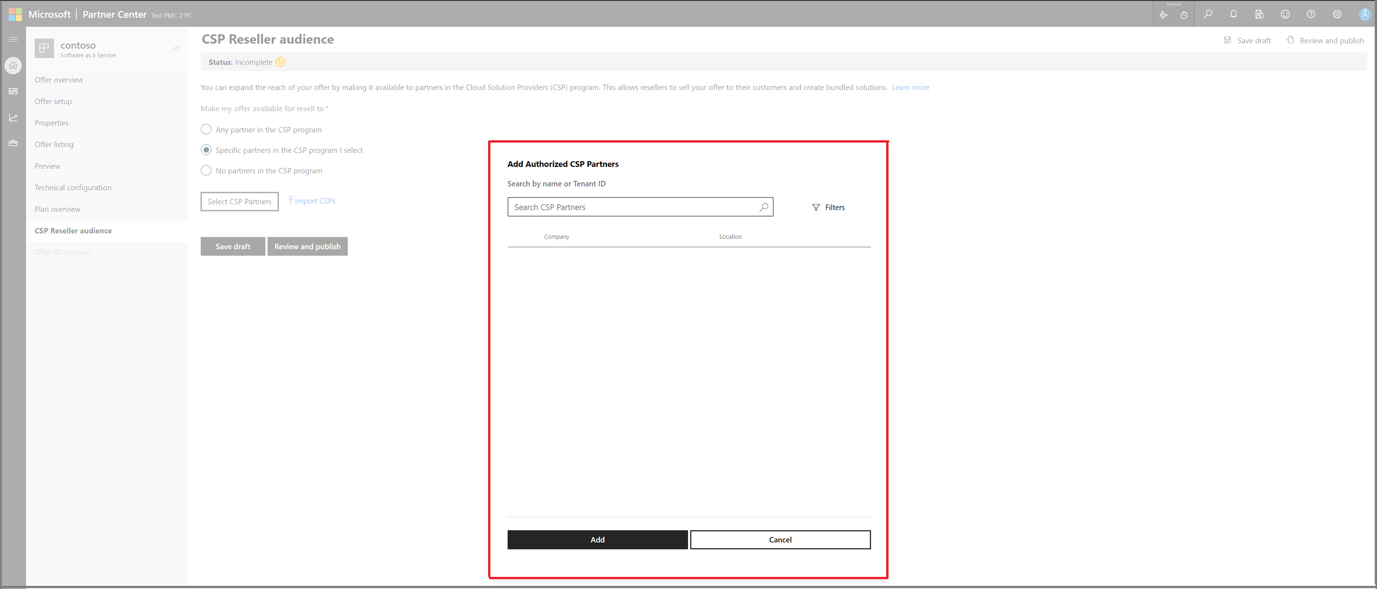Open the Plan overview section in left nav

[57, 209]
